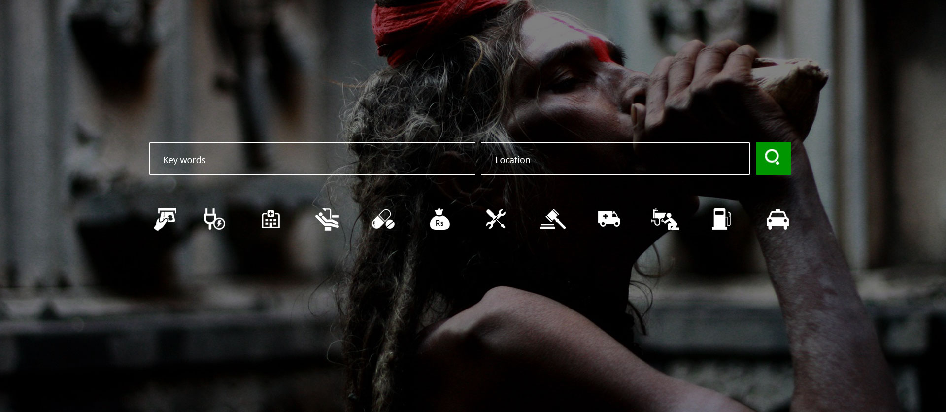This screenshot has width=946, height=412.
Task: Select the fuel pump station icon
Action: coord(721,219)
